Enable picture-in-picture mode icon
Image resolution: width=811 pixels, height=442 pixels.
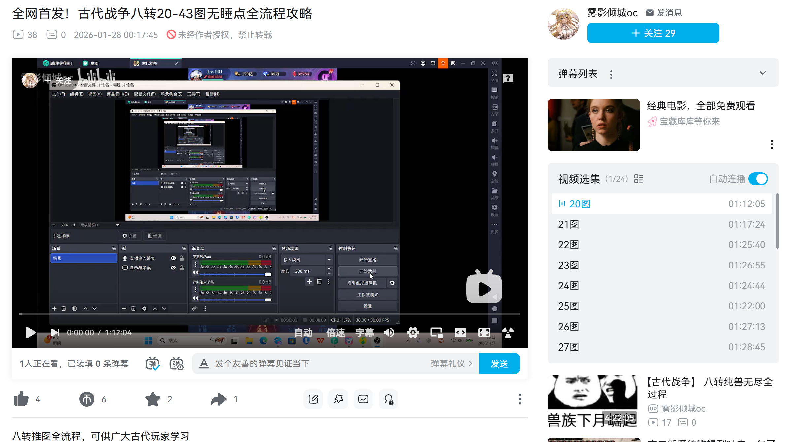(436, 332)
